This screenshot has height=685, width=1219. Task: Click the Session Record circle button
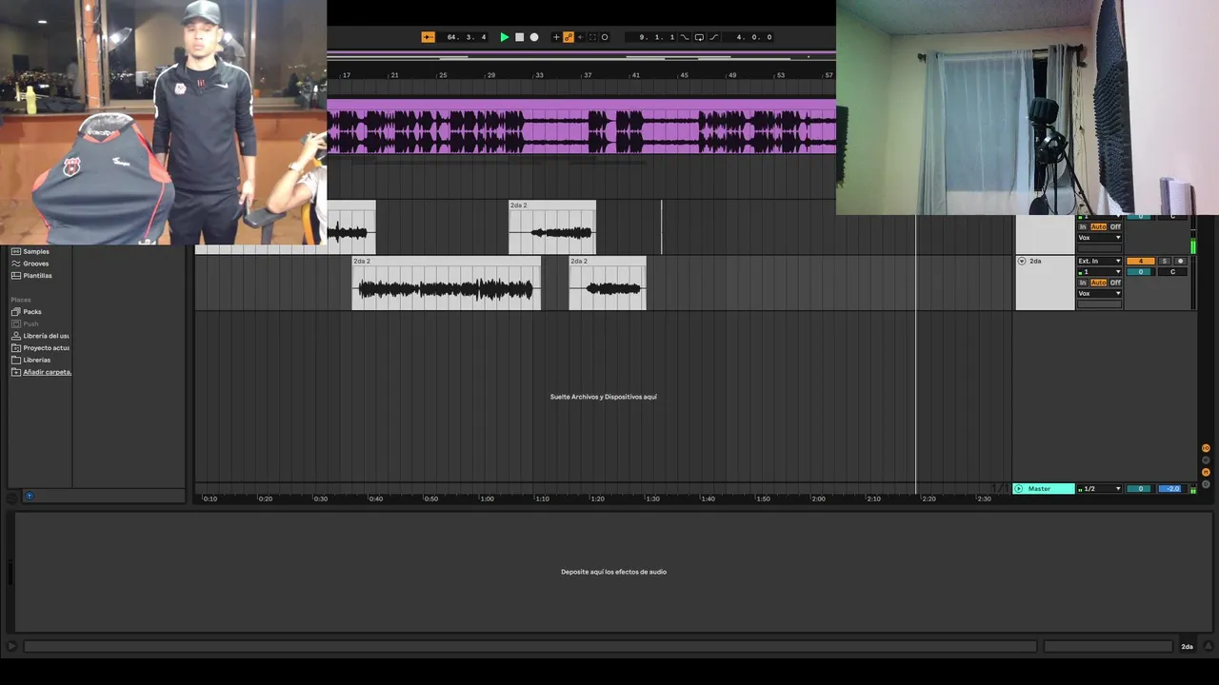coord(604,37)
